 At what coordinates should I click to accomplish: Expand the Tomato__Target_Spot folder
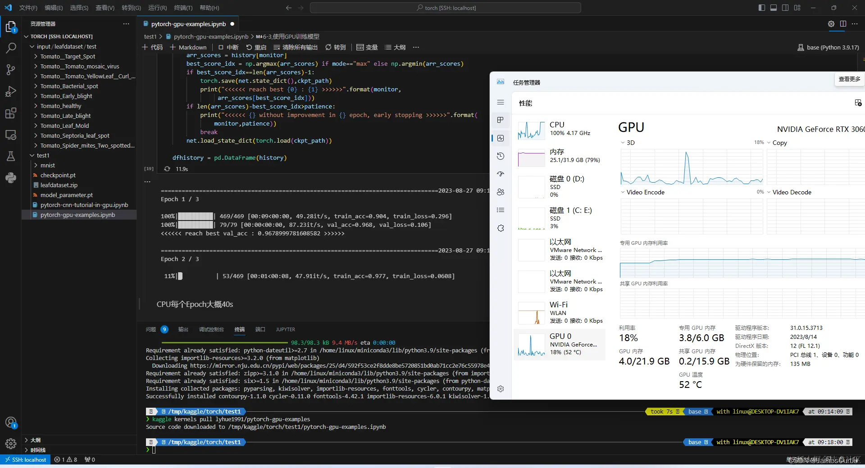click(68, 56)
